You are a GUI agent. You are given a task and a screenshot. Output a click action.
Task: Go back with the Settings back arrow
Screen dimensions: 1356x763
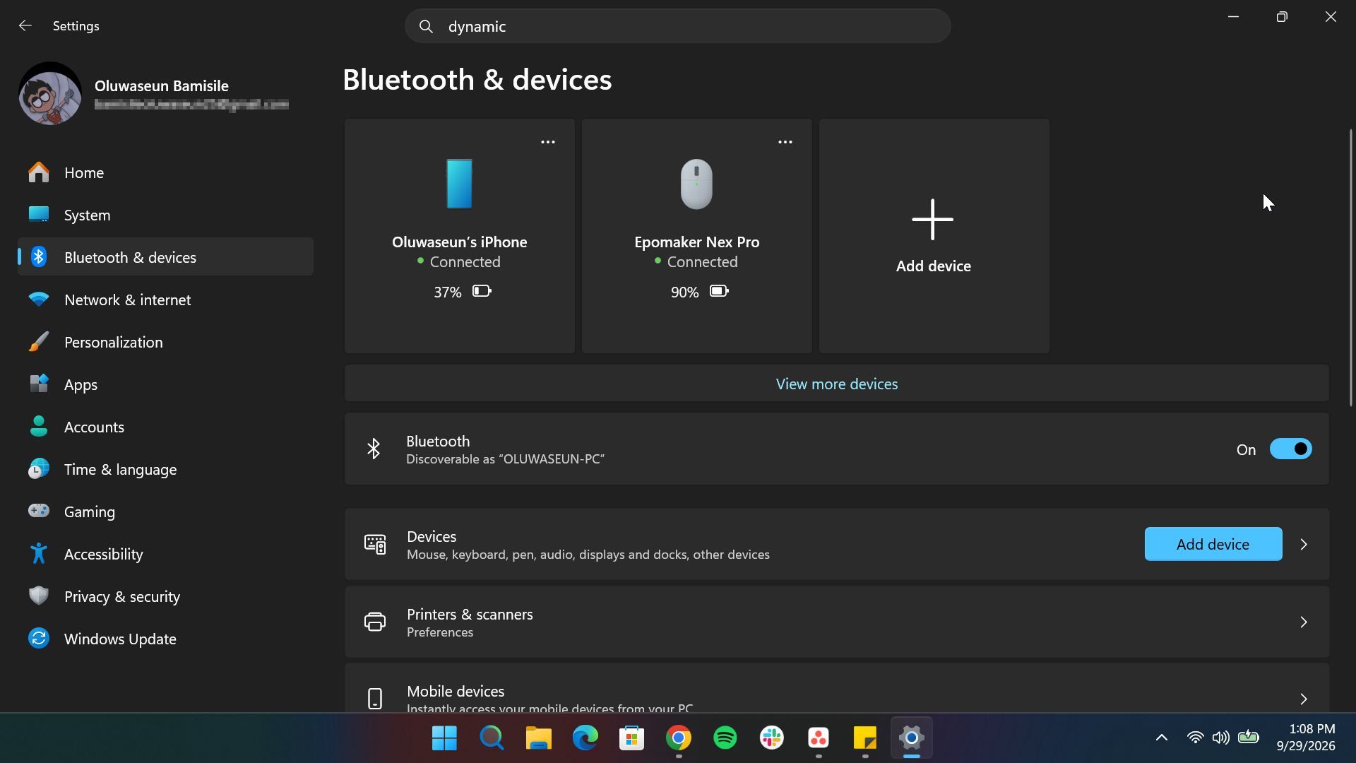click(25, 26)
